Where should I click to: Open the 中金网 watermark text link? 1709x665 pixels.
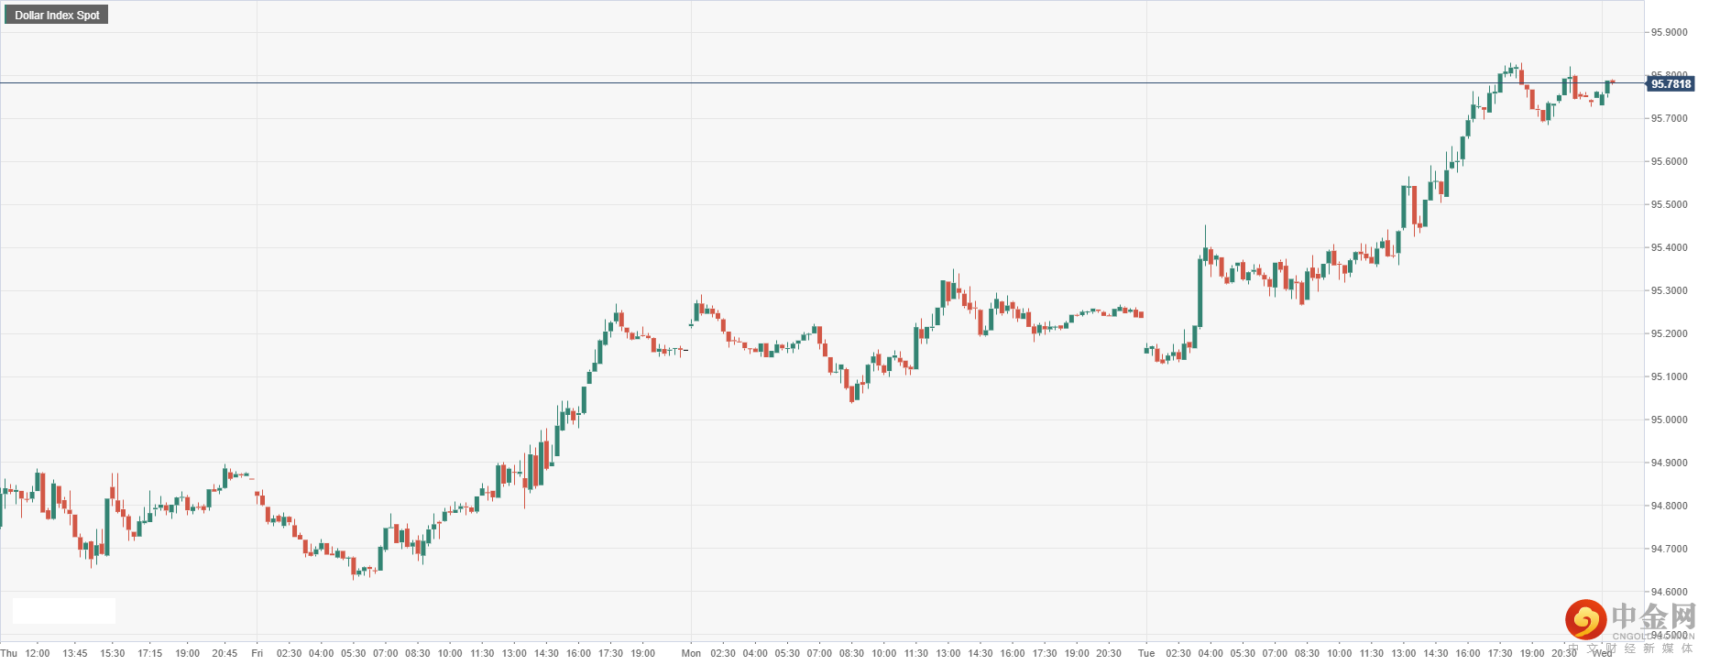click(x=1653, y=616)
